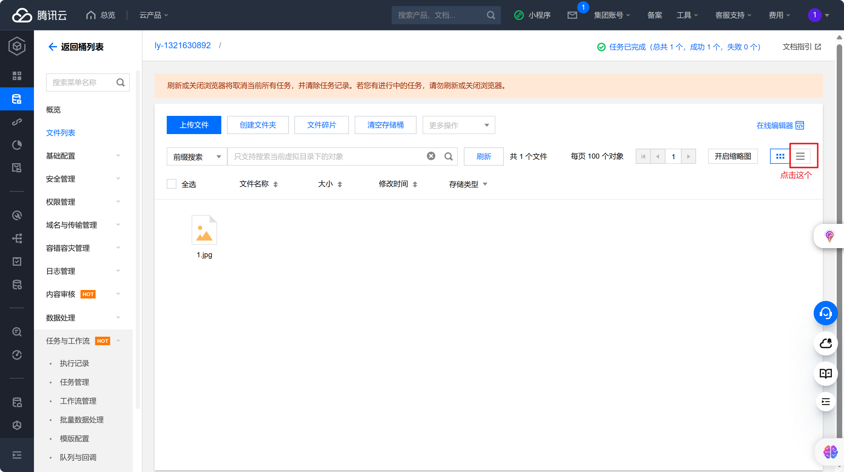This screenshot has height=472, width=844.
Task: Click the 上传文件 button
Action: point(194,125)
